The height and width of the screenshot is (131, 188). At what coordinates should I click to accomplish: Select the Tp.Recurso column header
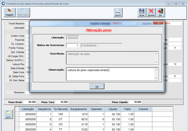(61, 109)
